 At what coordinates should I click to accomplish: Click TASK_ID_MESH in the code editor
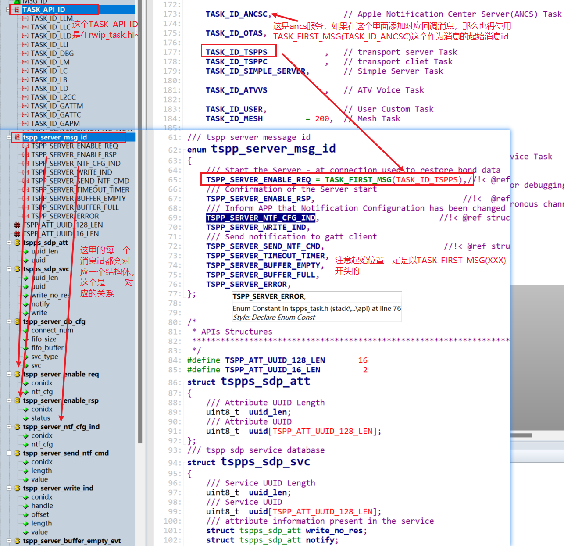click(234, 118)
